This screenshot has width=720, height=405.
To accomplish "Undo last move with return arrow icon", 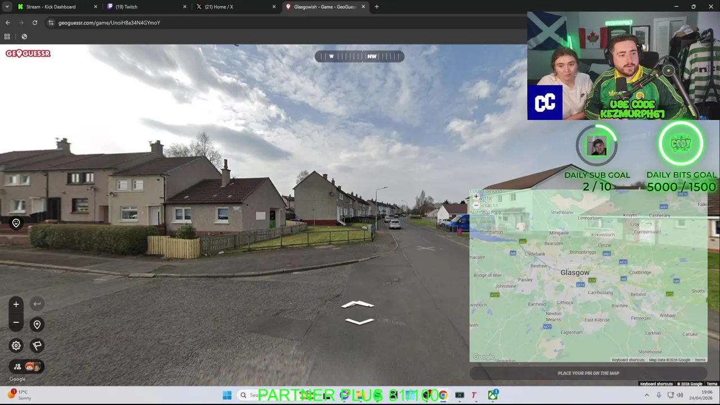I will pyautogui.click(x=37, y=304).
